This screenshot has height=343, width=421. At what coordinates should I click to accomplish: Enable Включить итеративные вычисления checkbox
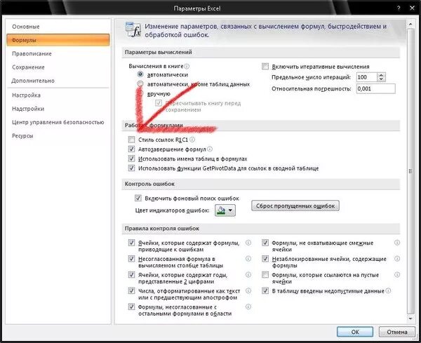265,67
